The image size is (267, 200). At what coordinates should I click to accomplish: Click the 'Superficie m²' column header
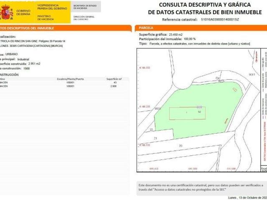(114, 79)
